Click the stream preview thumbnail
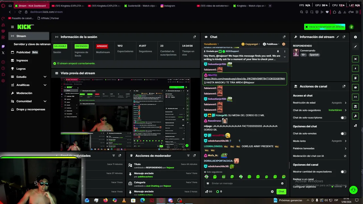The image size is (363, 204). [x=125, y=114]
